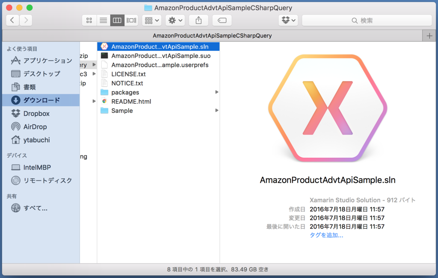Open ダウンロード in the sidebar
The height and width of the screenshot is (278, 438).
41,100
